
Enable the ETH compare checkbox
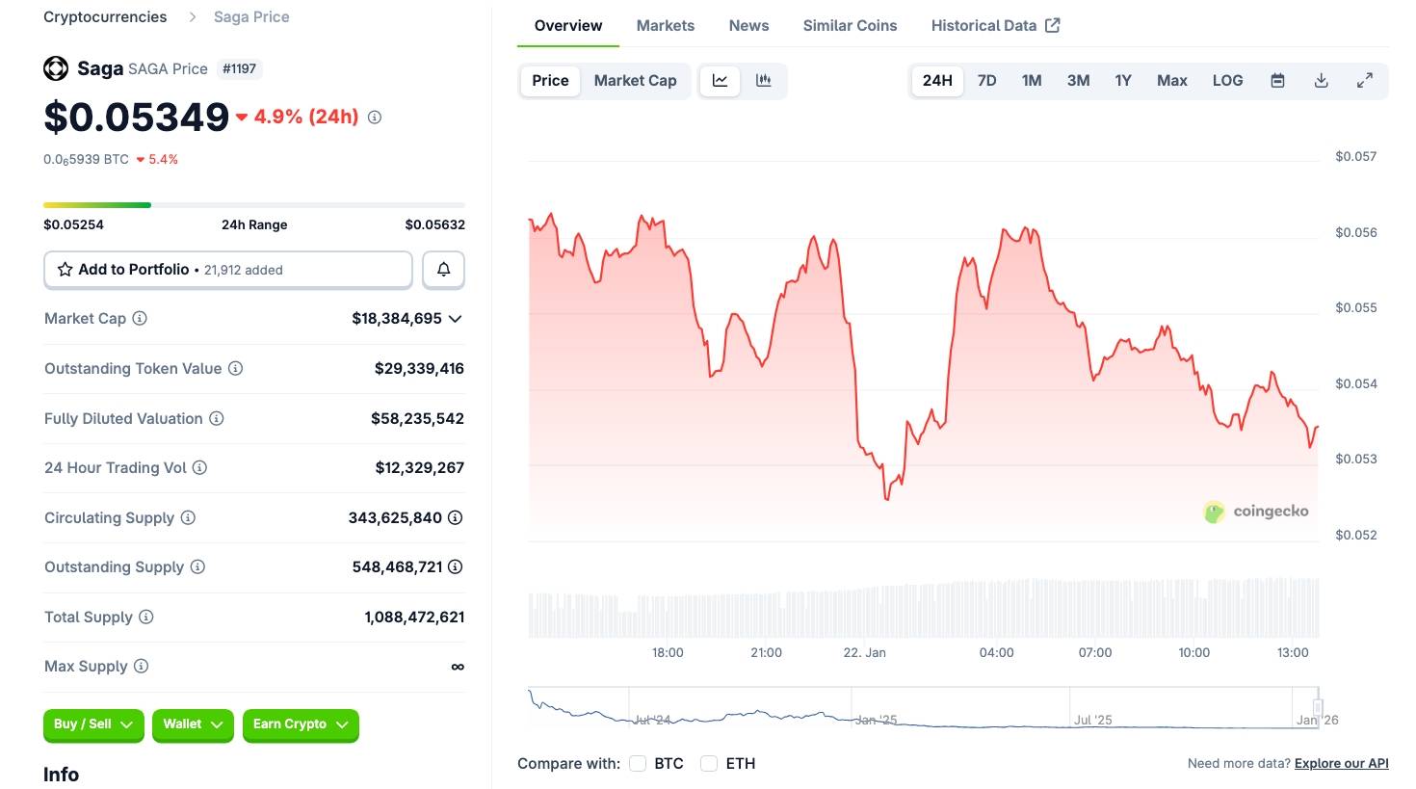point(709,763)
